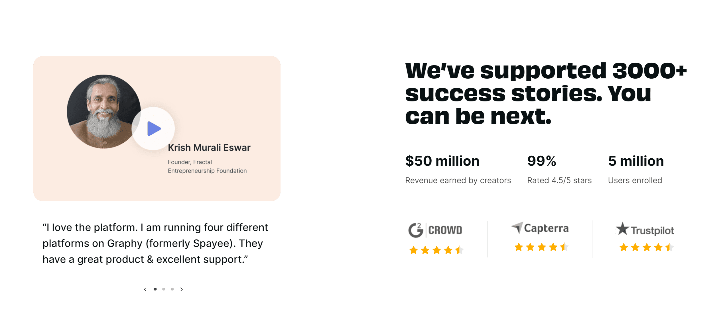Open the G2 Crowd logo
This screenshot has width=723, height=311.
tap(435, 230)
